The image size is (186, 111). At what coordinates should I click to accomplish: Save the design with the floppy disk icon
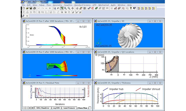31,8
